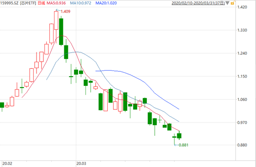
Task: Click the 芯片ETF name label
Action: pyautogui.click(x=28, y=3)
